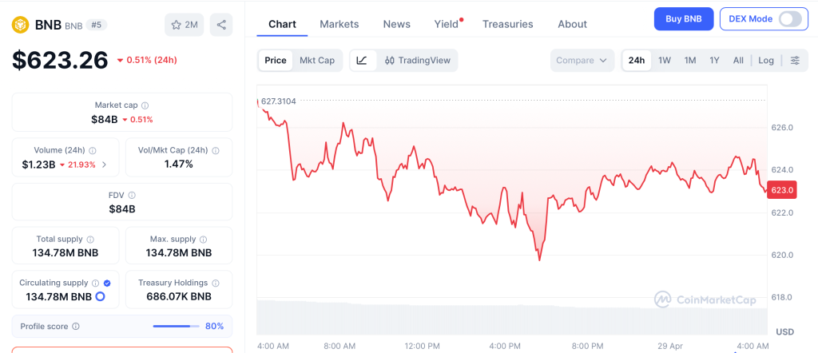
Task: Expand Volume (24h) details chevron
Action: click(104, 165)
